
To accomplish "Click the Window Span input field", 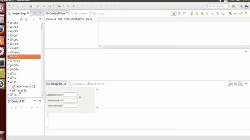I will 70,105.
